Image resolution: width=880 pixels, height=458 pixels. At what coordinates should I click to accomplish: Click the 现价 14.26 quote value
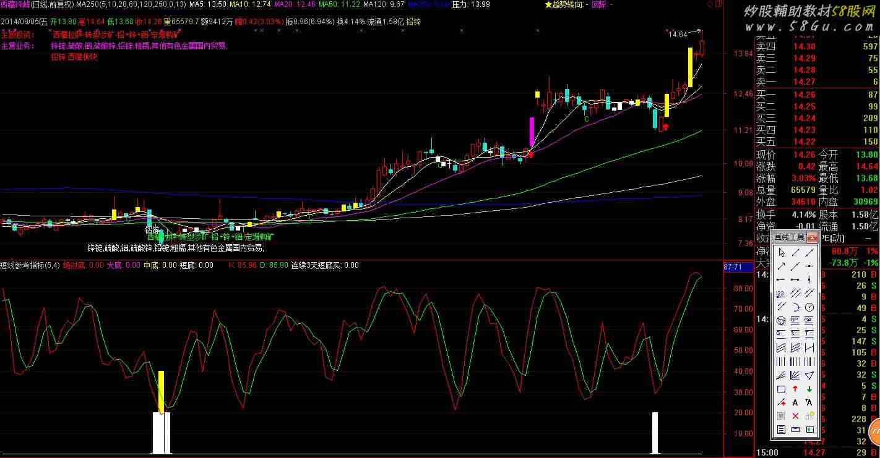(x=803, y=155)
